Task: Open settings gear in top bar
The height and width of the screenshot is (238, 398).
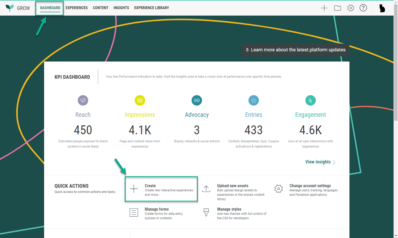Action: [351, 8]
